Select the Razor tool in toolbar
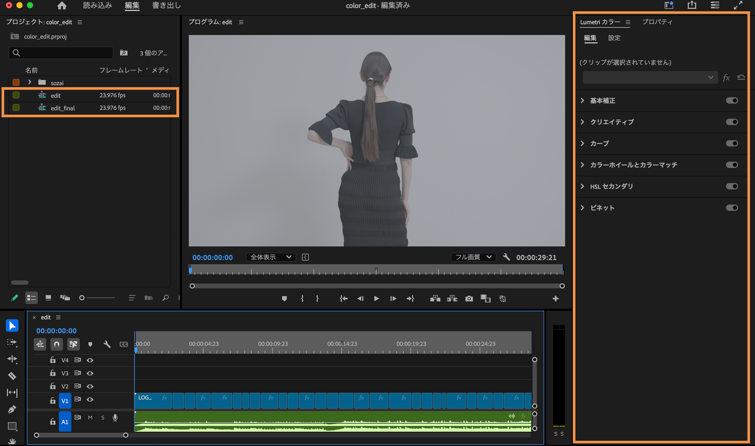 [x=12, y=376]
